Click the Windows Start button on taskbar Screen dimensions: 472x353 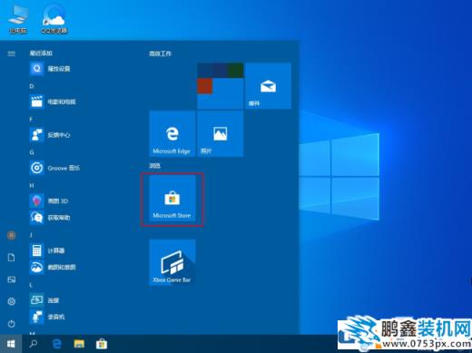click(11, 344)
